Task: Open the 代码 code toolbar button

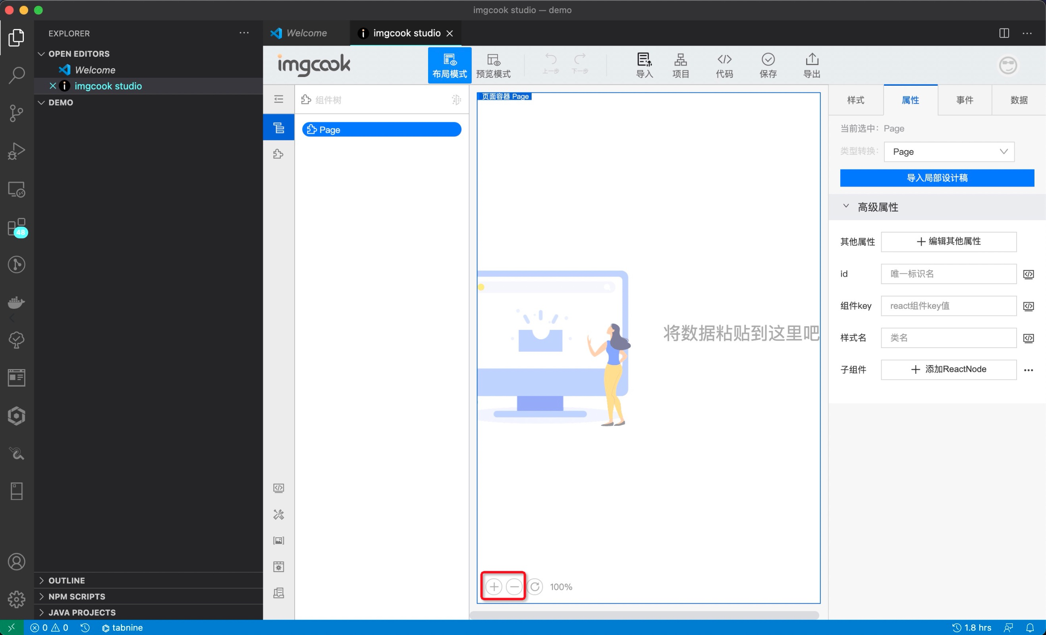Action: click(x=724, y=65)
